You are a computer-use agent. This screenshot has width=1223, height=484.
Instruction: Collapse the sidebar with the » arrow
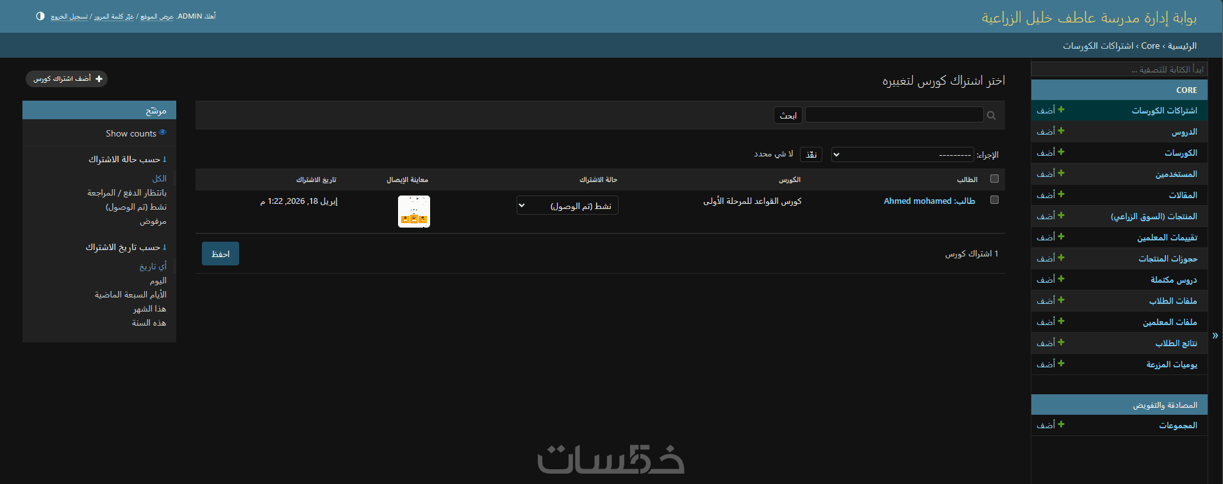pyautogui.click(x=1215, y=335)
